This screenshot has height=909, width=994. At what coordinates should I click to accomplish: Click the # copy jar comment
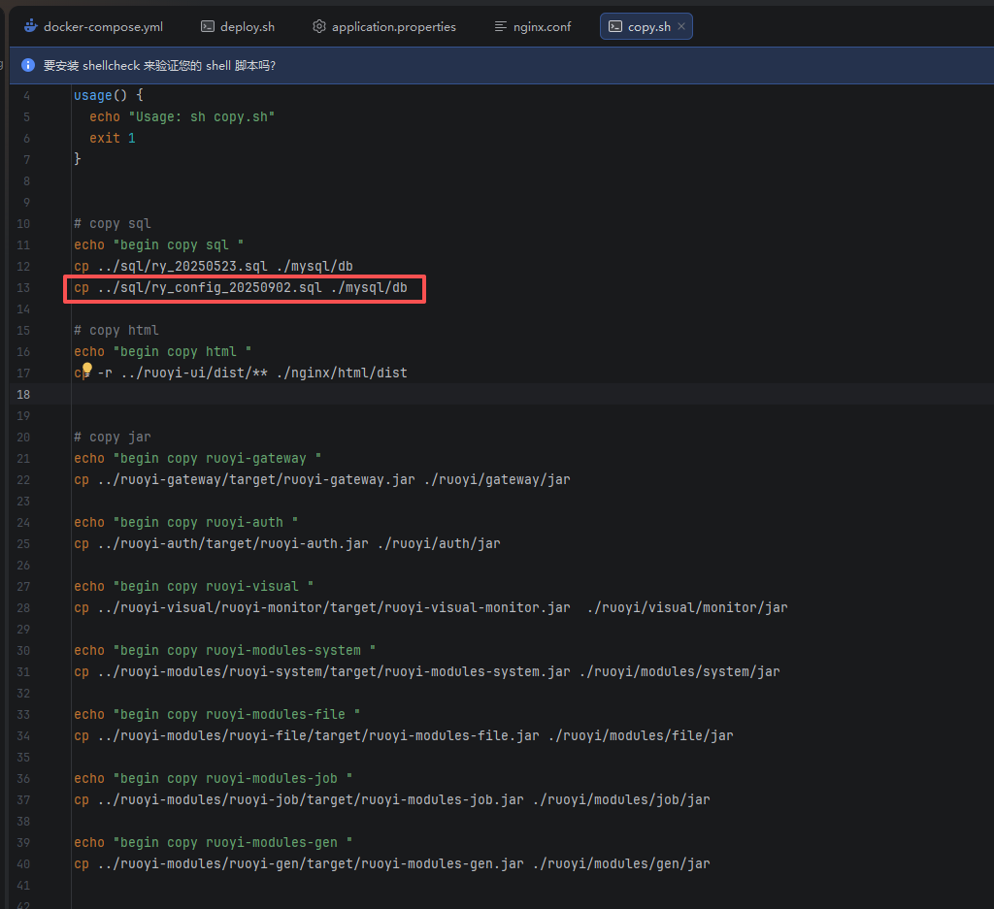pos(113,438)
